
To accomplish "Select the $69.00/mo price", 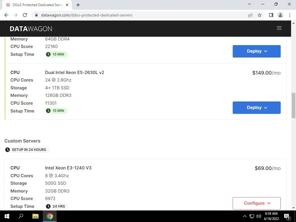I will [x=267, y=168].
